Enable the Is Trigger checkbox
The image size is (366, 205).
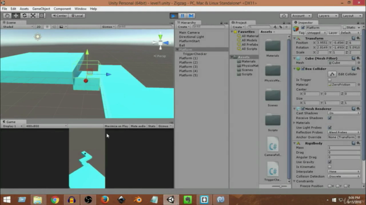click(x=329, y=80)
